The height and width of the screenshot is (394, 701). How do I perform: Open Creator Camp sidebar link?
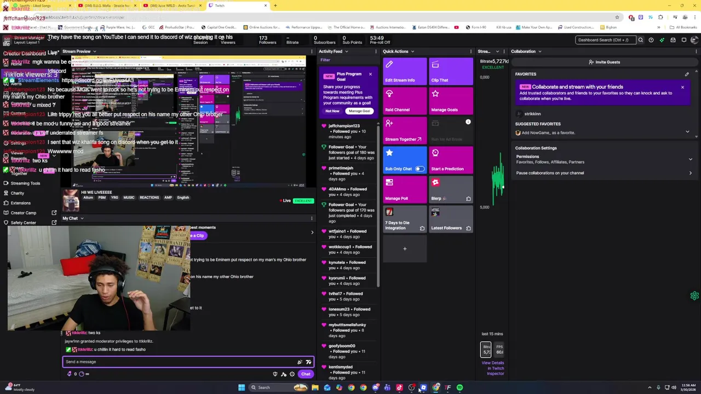click(x=24, y=213)
